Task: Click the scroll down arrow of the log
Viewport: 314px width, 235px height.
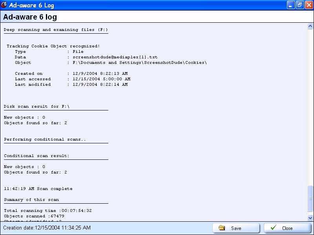Action: click(310, 218)
